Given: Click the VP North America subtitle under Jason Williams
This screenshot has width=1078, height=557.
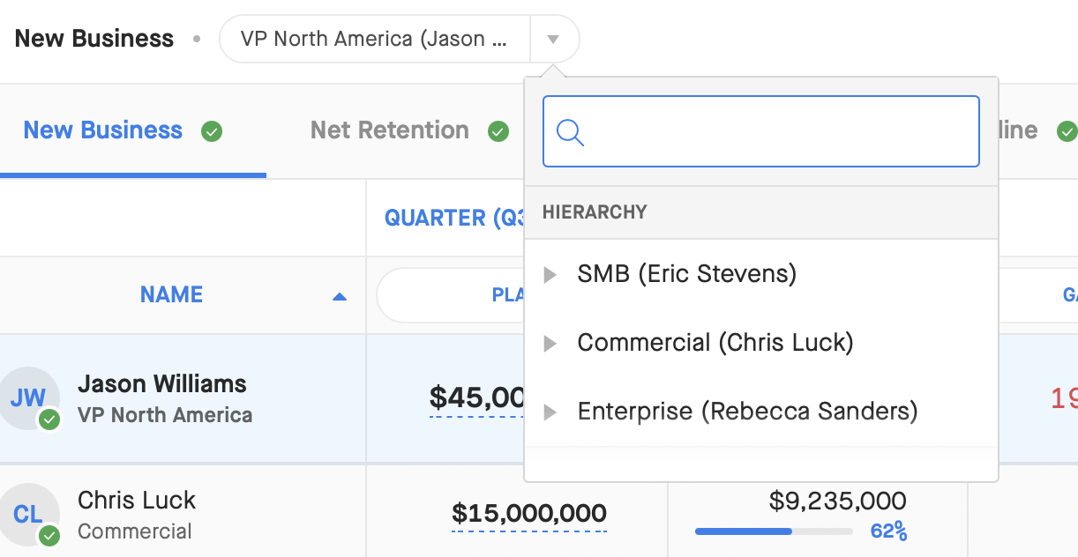Looking at the screenshot, I should (x=165, y=415).
